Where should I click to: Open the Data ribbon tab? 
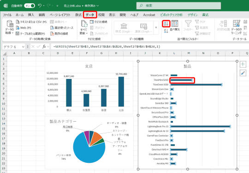pyautogui.click(x=90, y=15)
